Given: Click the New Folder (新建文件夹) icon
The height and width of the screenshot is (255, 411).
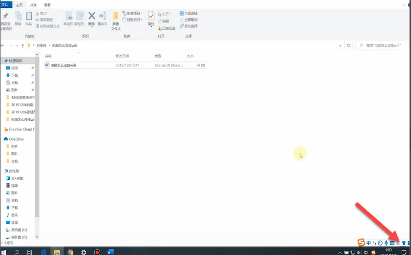Looking at the screenshot, I should click(116, 21).
